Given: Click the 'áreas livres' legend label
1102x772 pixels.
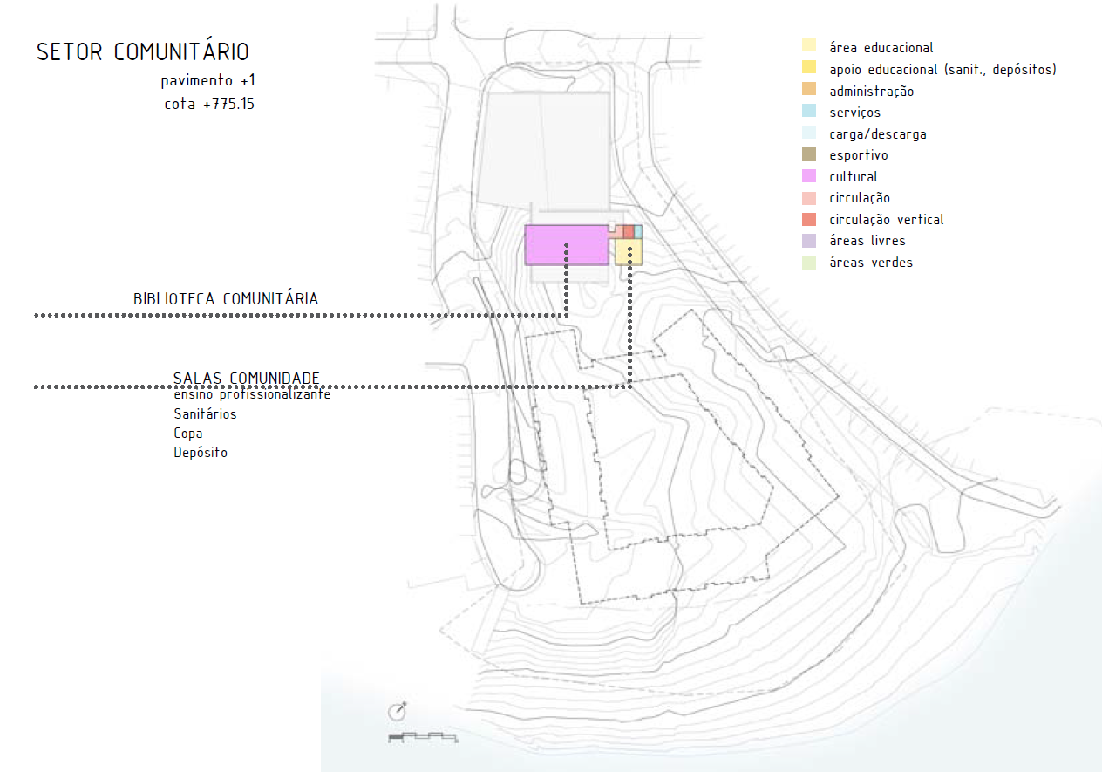Looking at the screenshot, I should [867, 241].
